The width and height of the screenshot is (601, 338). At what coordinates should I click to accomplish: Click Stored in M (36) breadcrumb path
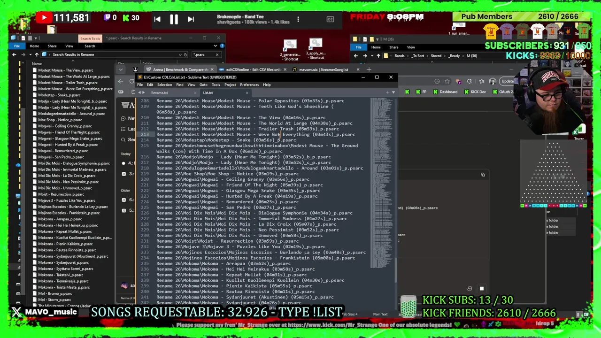pyautogui.click(x=436, y=56)
